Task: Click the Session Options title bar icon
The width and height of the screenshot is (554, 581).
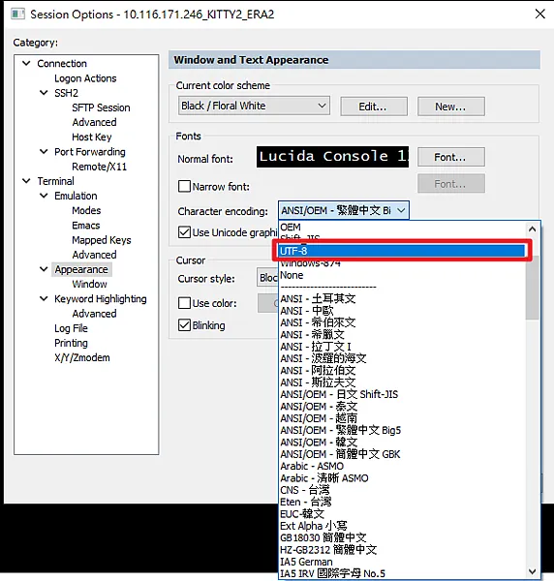Action: (x=17, y=15)
